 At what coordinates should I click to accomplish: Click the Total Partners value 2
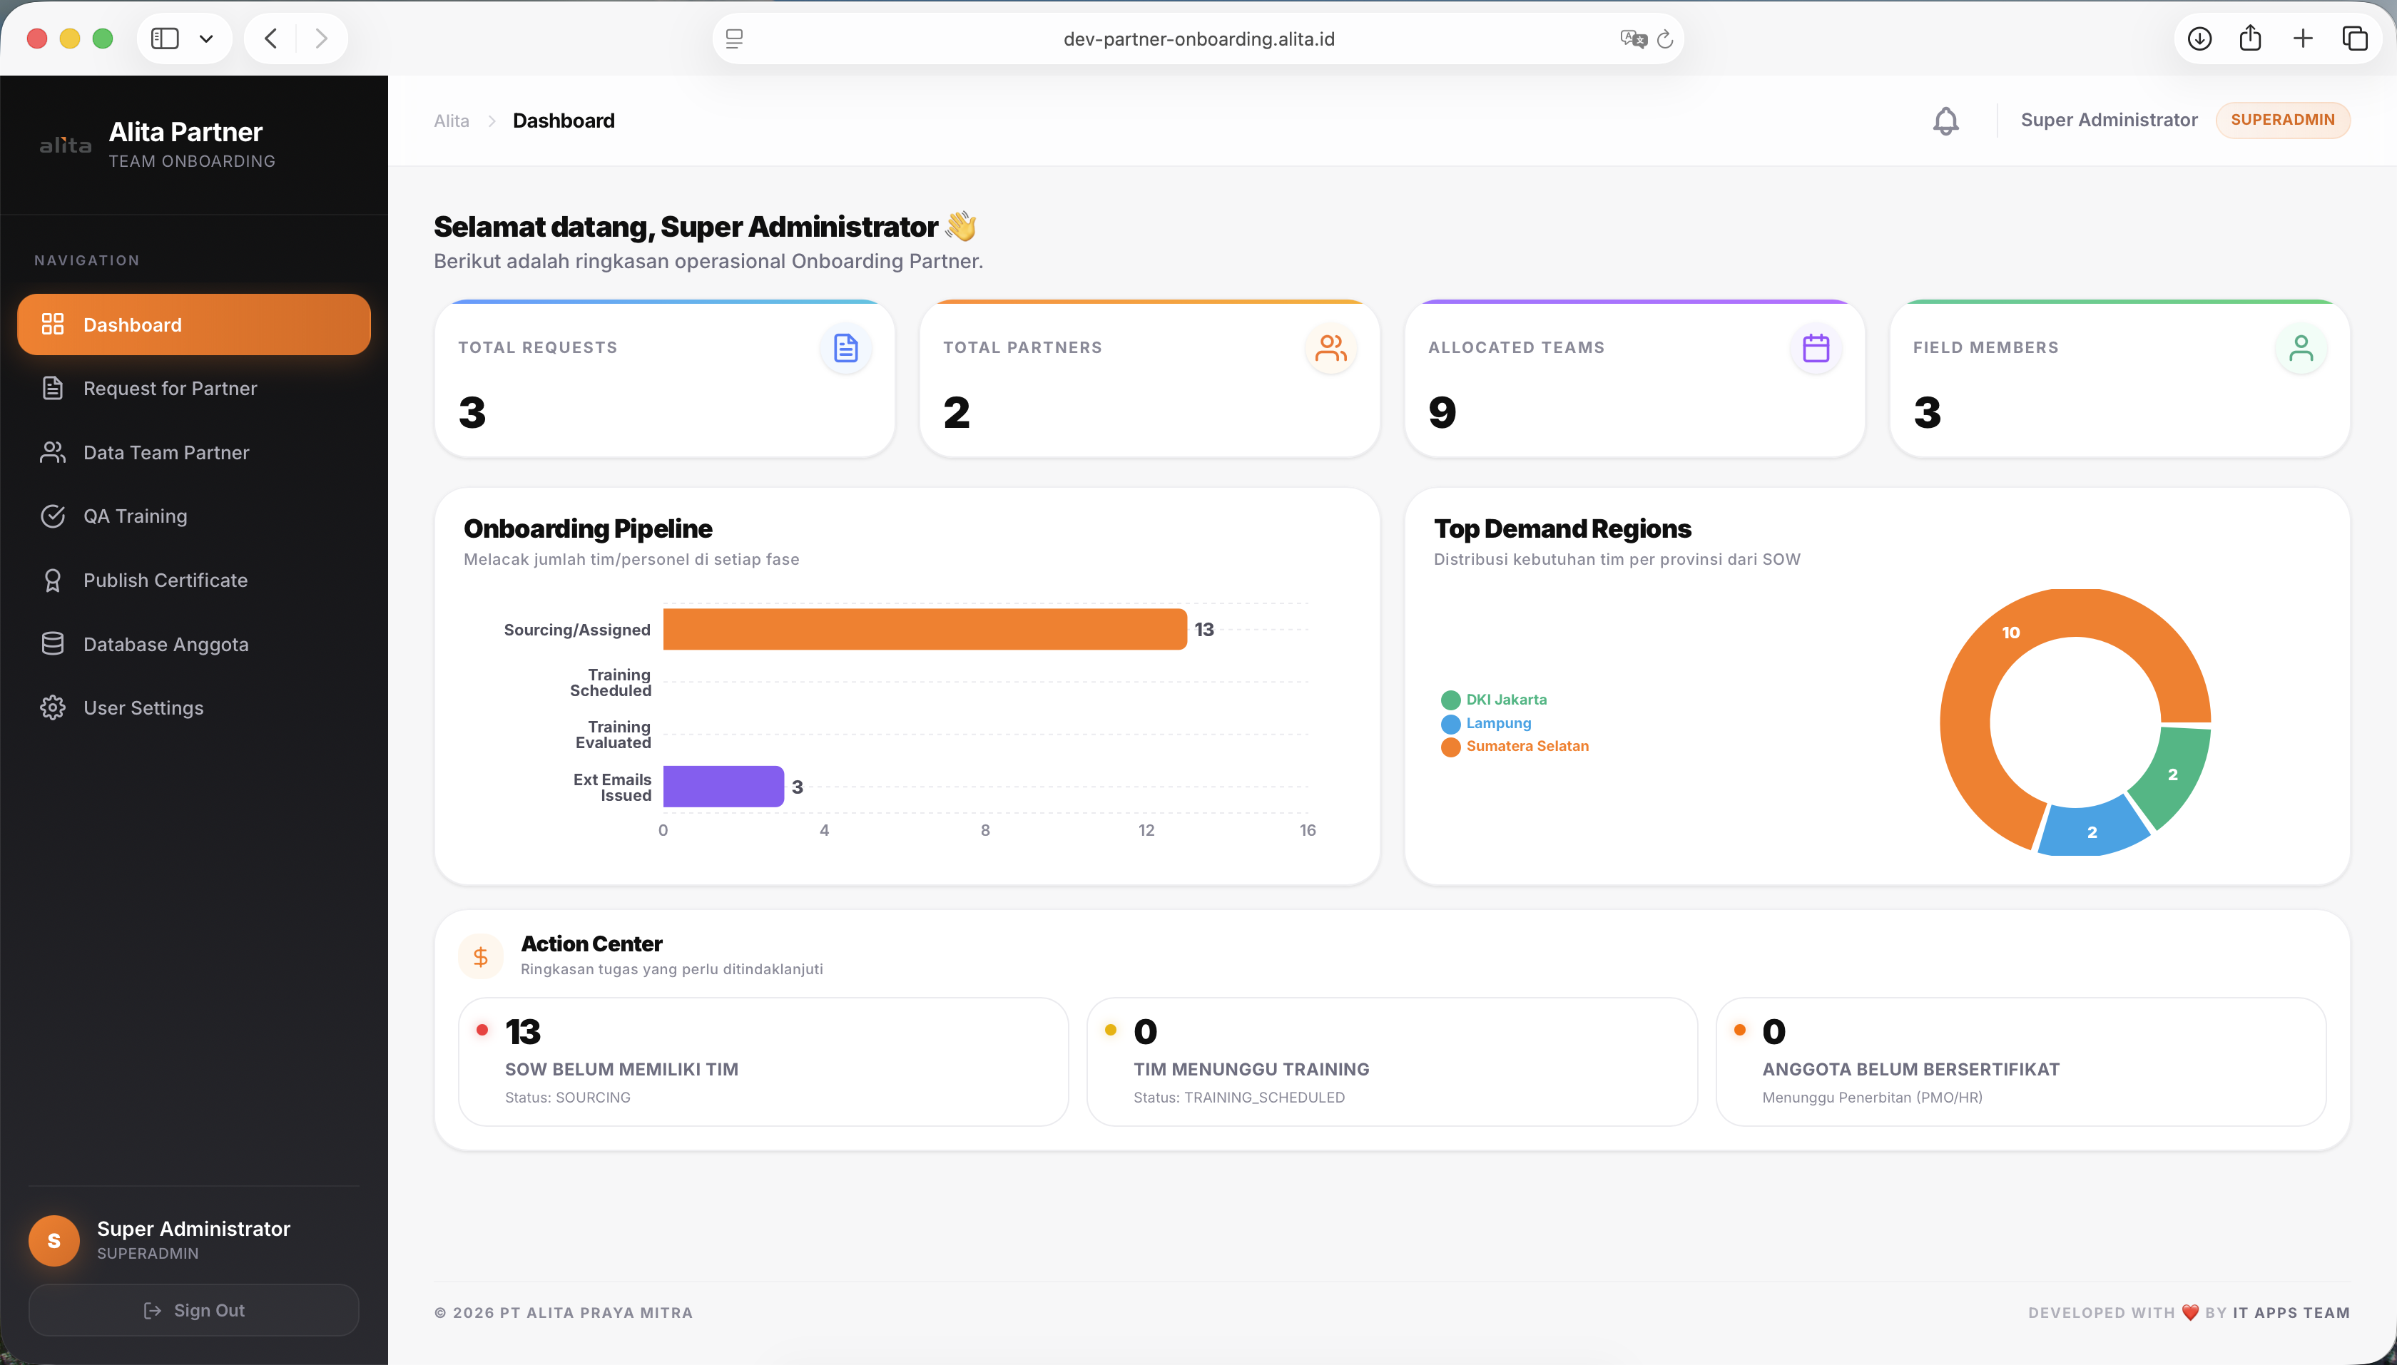(957, 412)
